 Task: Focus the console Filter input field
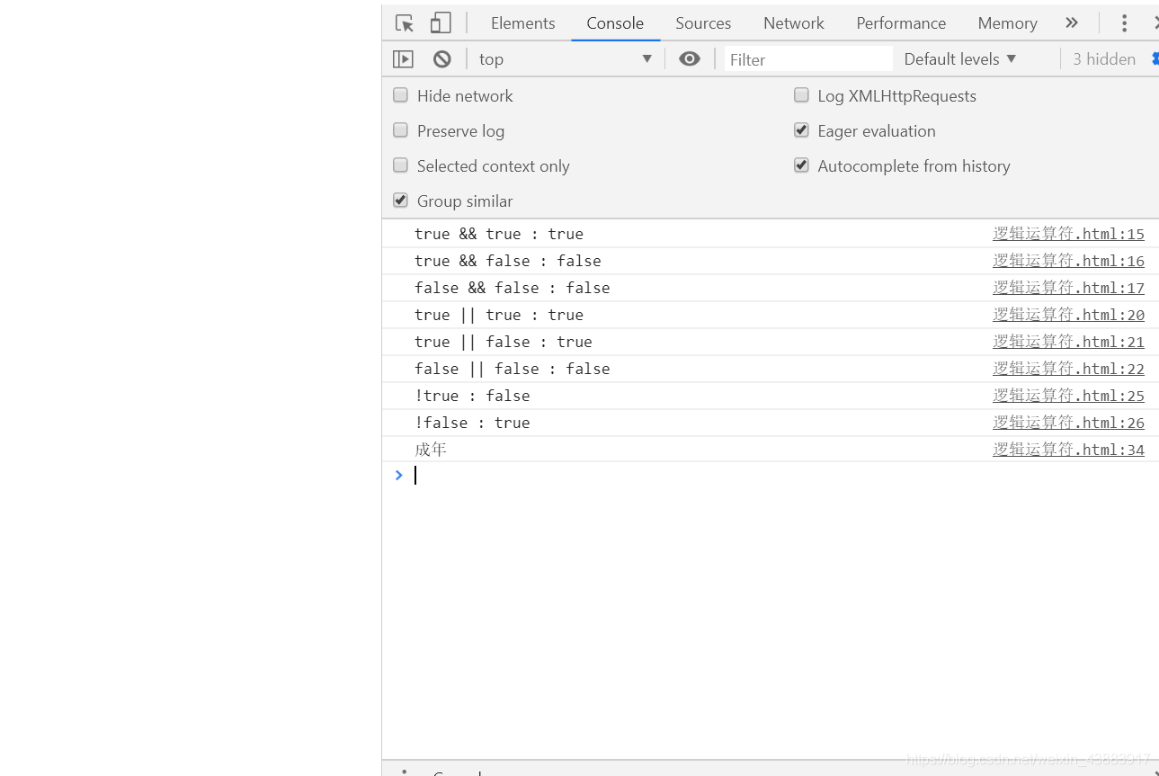coord(808,59)
